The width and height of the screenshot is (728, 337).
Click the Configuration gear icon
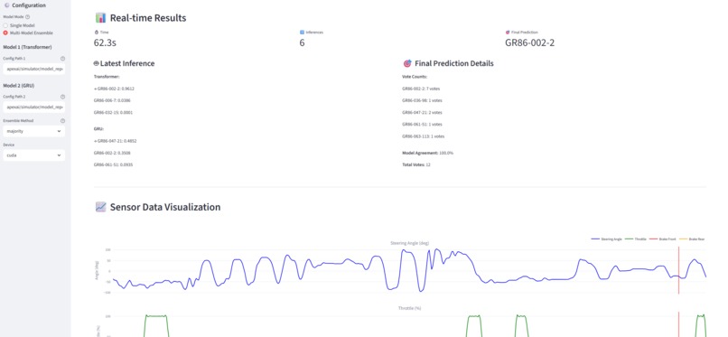click(6, 5)
